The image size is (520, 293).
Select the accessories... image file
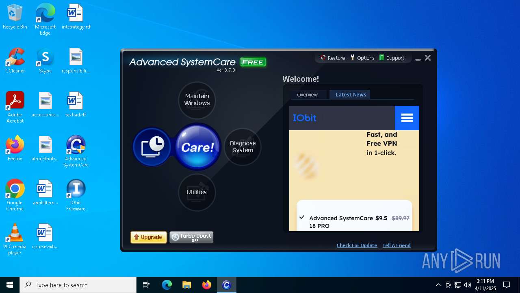[x=45, y=105]
